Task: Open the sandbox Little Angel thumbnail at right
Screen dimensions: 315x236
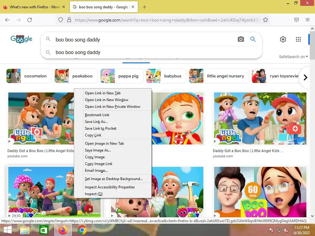Action: point(260,118)
